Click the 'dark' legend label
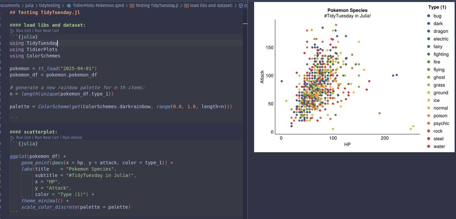The image size is (456, 219). [438, 24]
